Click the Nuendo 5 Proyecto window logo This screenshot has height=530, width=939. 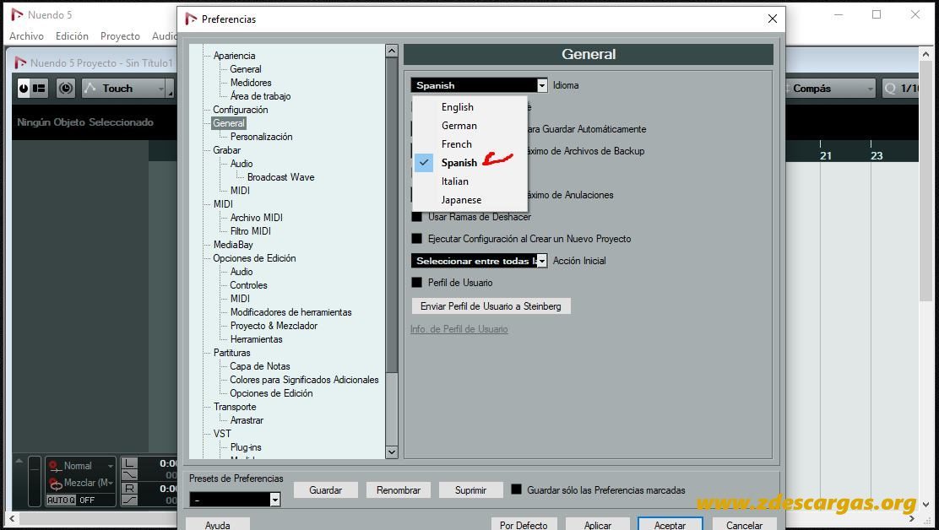[x=20, y=62]
